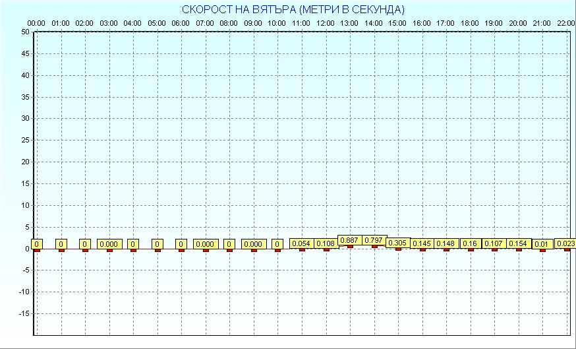Select the 0.148 data label
Screen dimensions: 576x349
click(446, 244)
